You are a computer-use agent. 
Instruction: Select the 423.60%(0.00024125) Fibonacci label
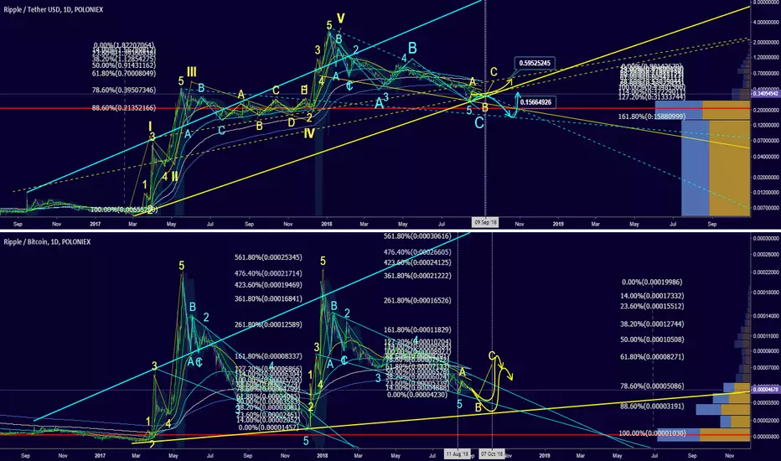pos(417,262)
